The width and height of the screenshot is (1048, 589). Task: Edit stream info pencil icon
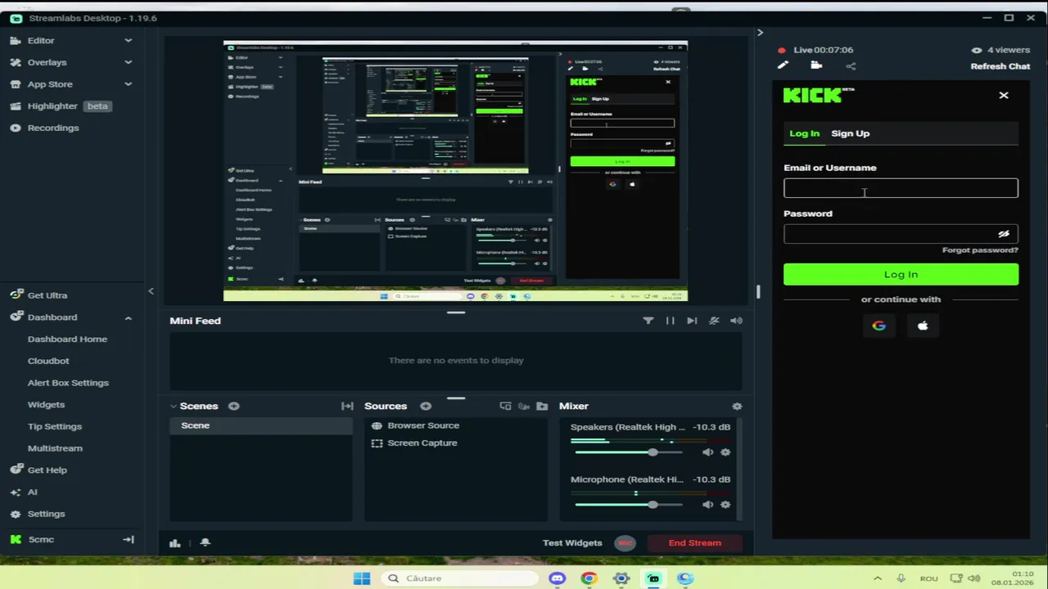783,65
